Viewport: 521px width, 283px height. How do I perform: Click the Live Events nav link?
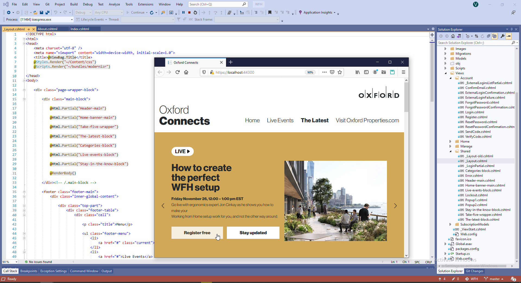click(280, 120)
